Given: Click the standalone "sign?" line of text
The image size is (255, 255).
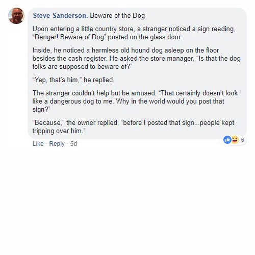Looking at the screenshot, I should click(41, 110).
